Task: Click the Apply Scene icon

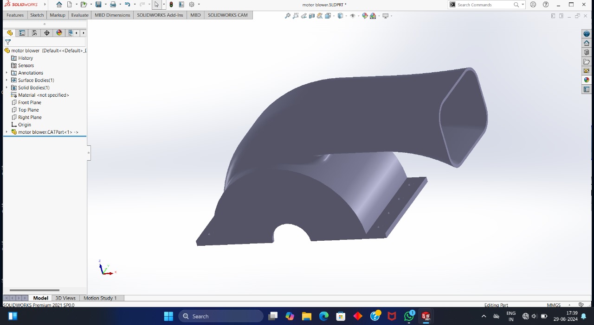Action: click(373, 16)
